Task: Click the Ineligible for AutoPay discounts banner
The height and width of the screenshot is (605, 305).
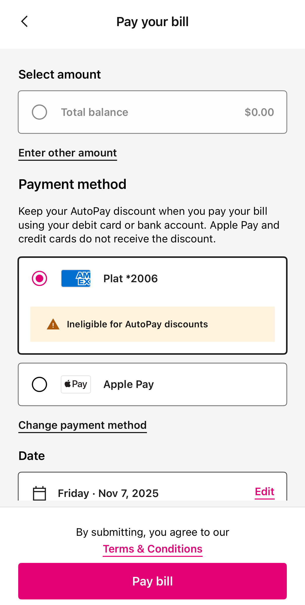Action: (x=152, y=324)
